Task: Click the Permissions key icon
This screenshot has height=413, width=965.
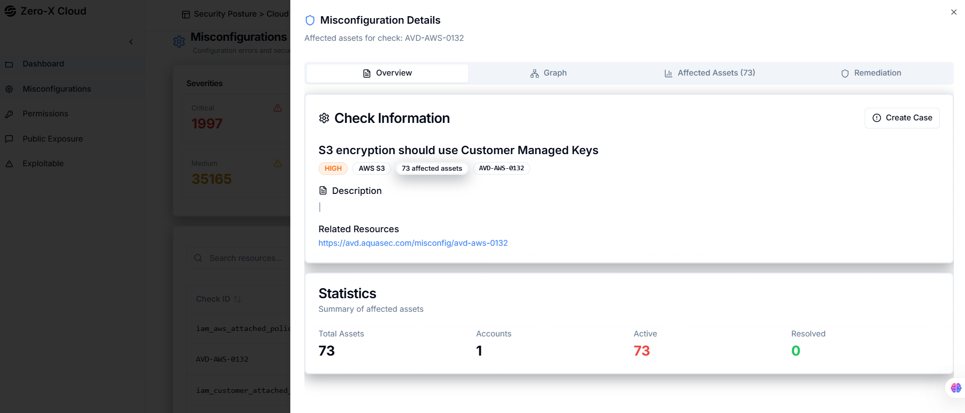Action: [9, 114]
